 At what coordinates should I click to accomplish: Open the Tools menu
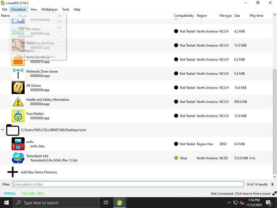point(65,9)
